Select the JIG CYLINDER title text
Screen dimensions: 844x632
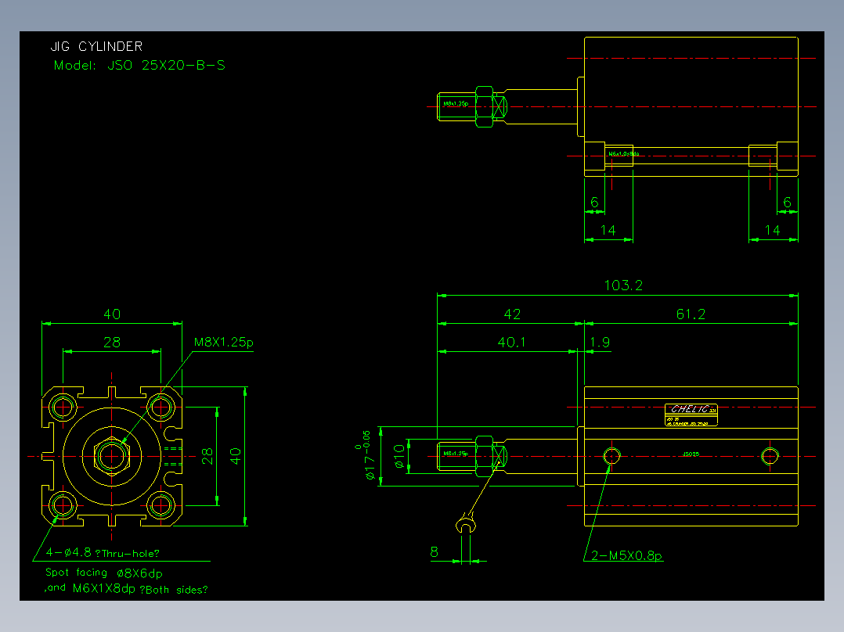(x=96, y=47)
